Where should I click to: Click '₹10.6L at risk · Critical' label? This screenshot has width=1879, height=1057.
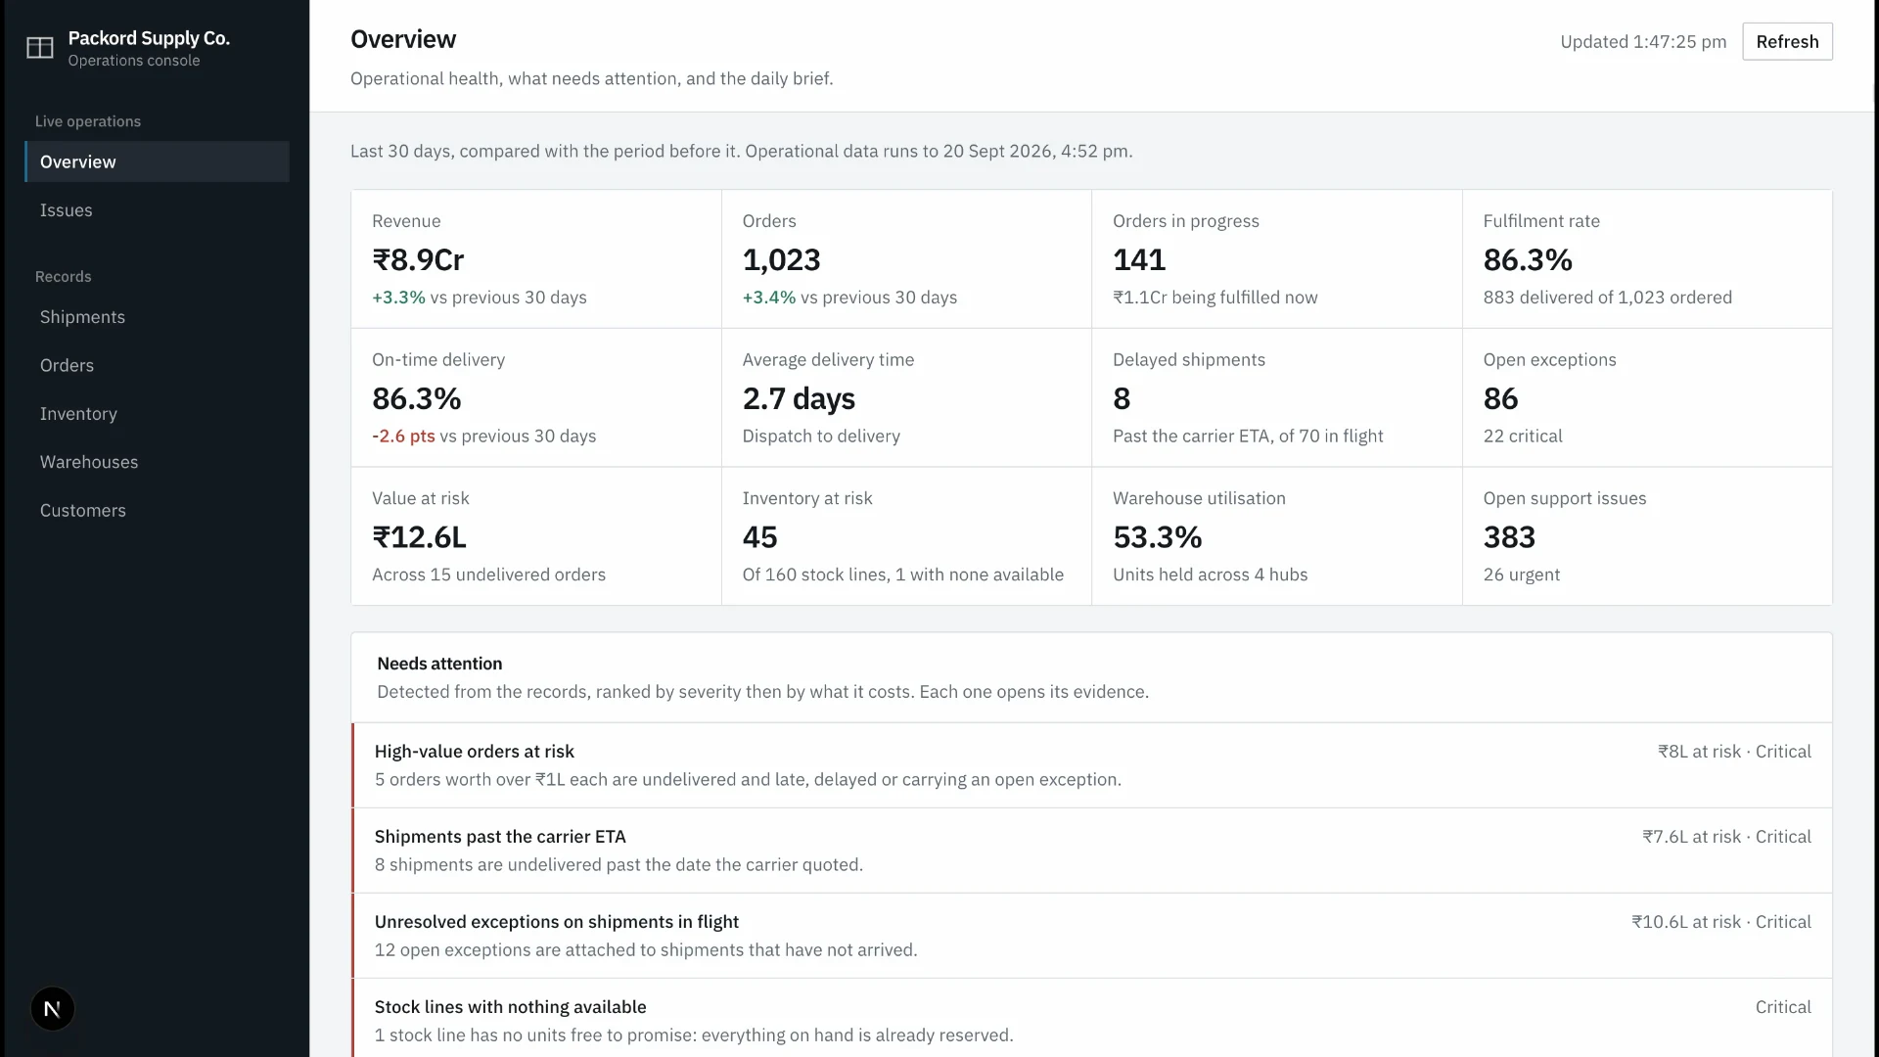tap(1721, 922)
